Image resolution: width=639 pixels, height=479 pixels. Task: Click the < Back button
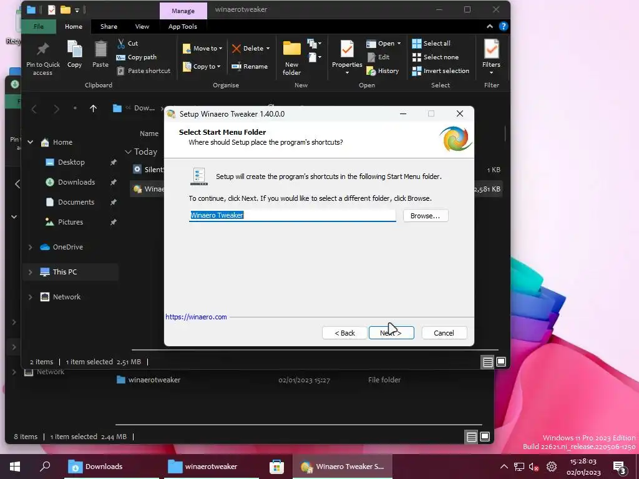[344, 333]
